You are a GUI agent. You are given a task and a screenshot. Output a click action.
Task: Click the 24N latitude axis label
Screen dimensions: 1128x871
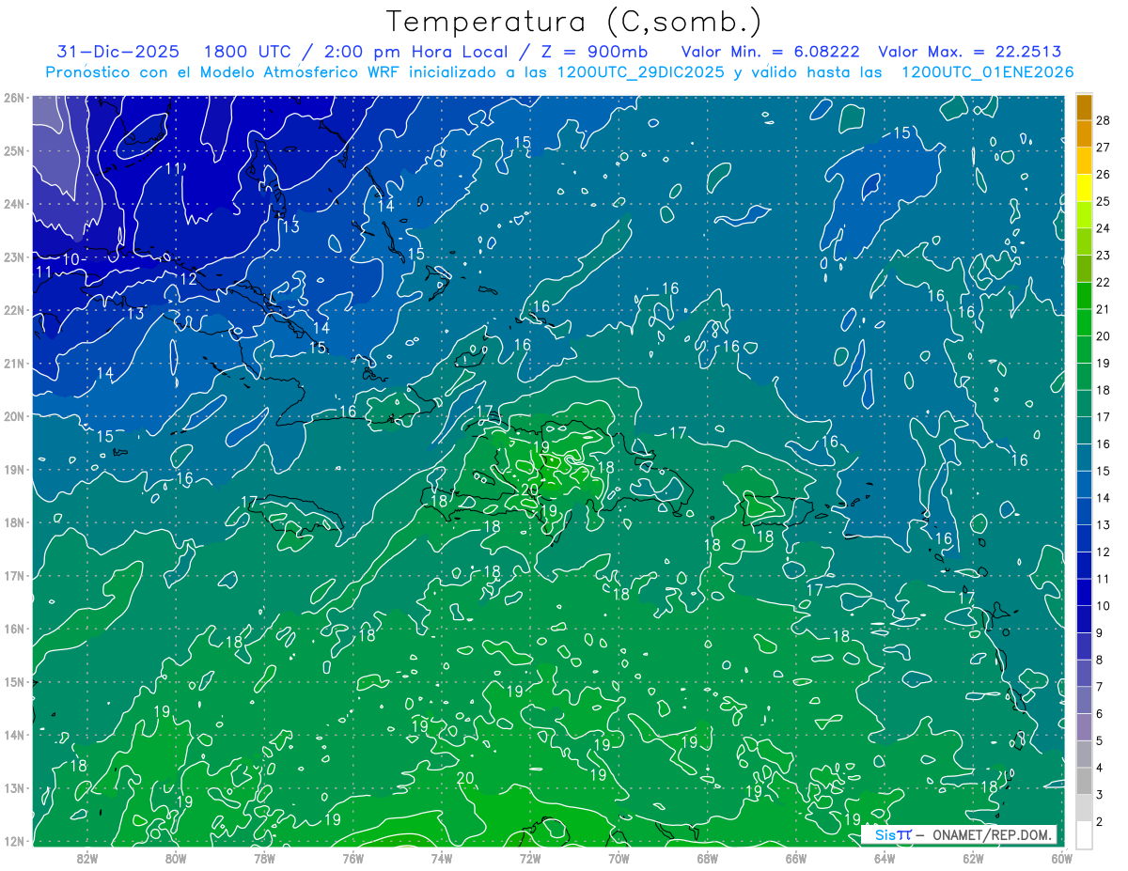click(x=13, y=204)
